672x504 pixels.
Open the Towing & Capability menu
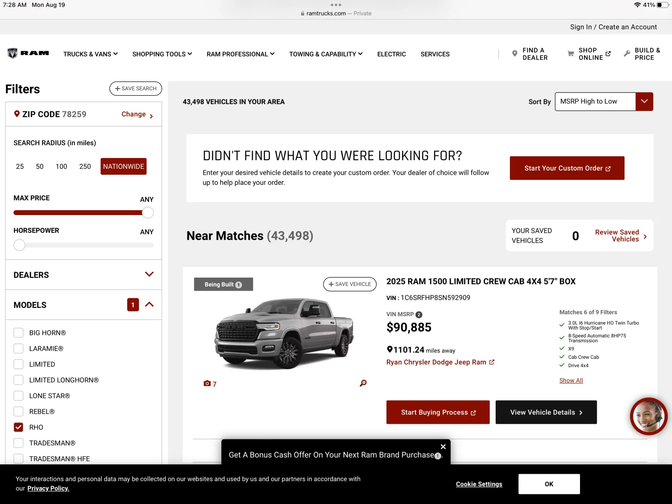[326, 54]
